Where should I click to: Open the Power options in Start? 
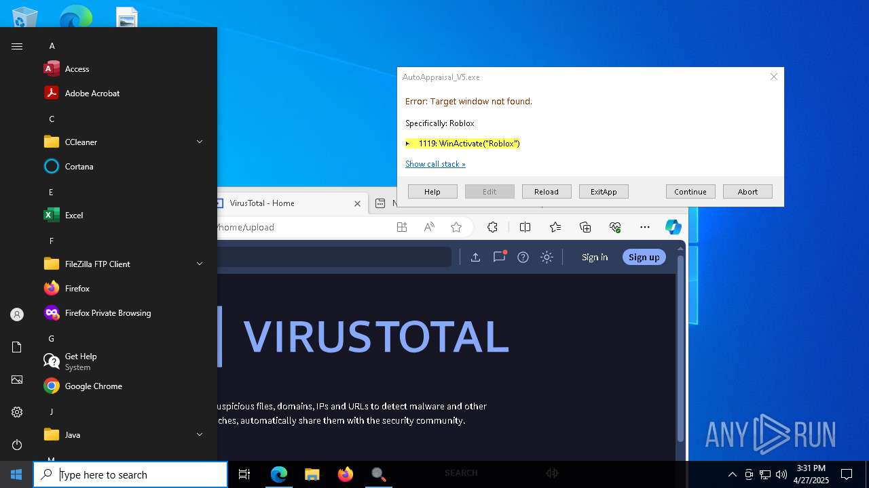pos(17,445)
